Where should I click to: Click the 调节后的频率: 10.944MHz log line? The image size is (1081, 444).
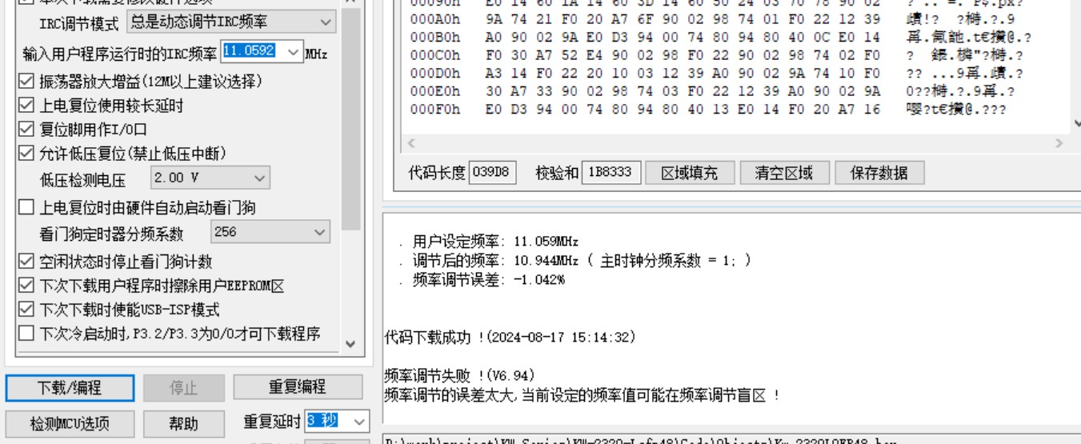coord(575,260)
